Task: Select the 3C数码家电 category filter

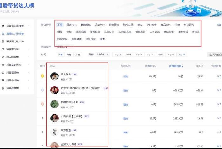Action: (x=125, y=32)
